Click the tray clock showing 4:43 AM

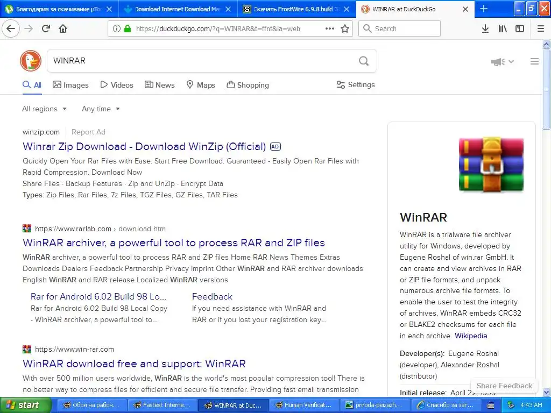[x=531, y=405]
